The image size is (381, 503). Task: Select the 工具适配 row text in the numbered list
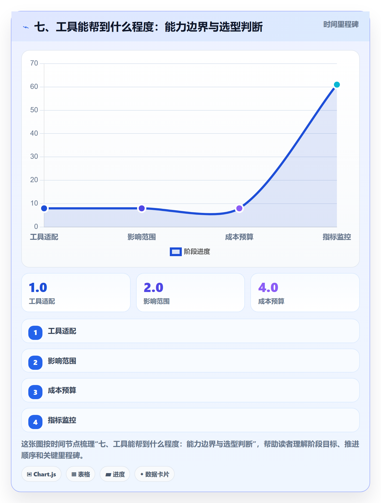point(62,331)
